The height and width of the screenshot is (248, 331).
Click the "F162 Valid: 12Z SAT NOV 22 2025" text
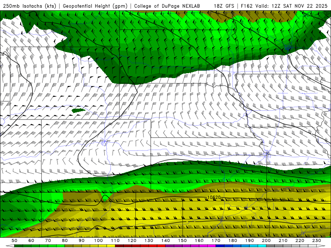point(284,6)
